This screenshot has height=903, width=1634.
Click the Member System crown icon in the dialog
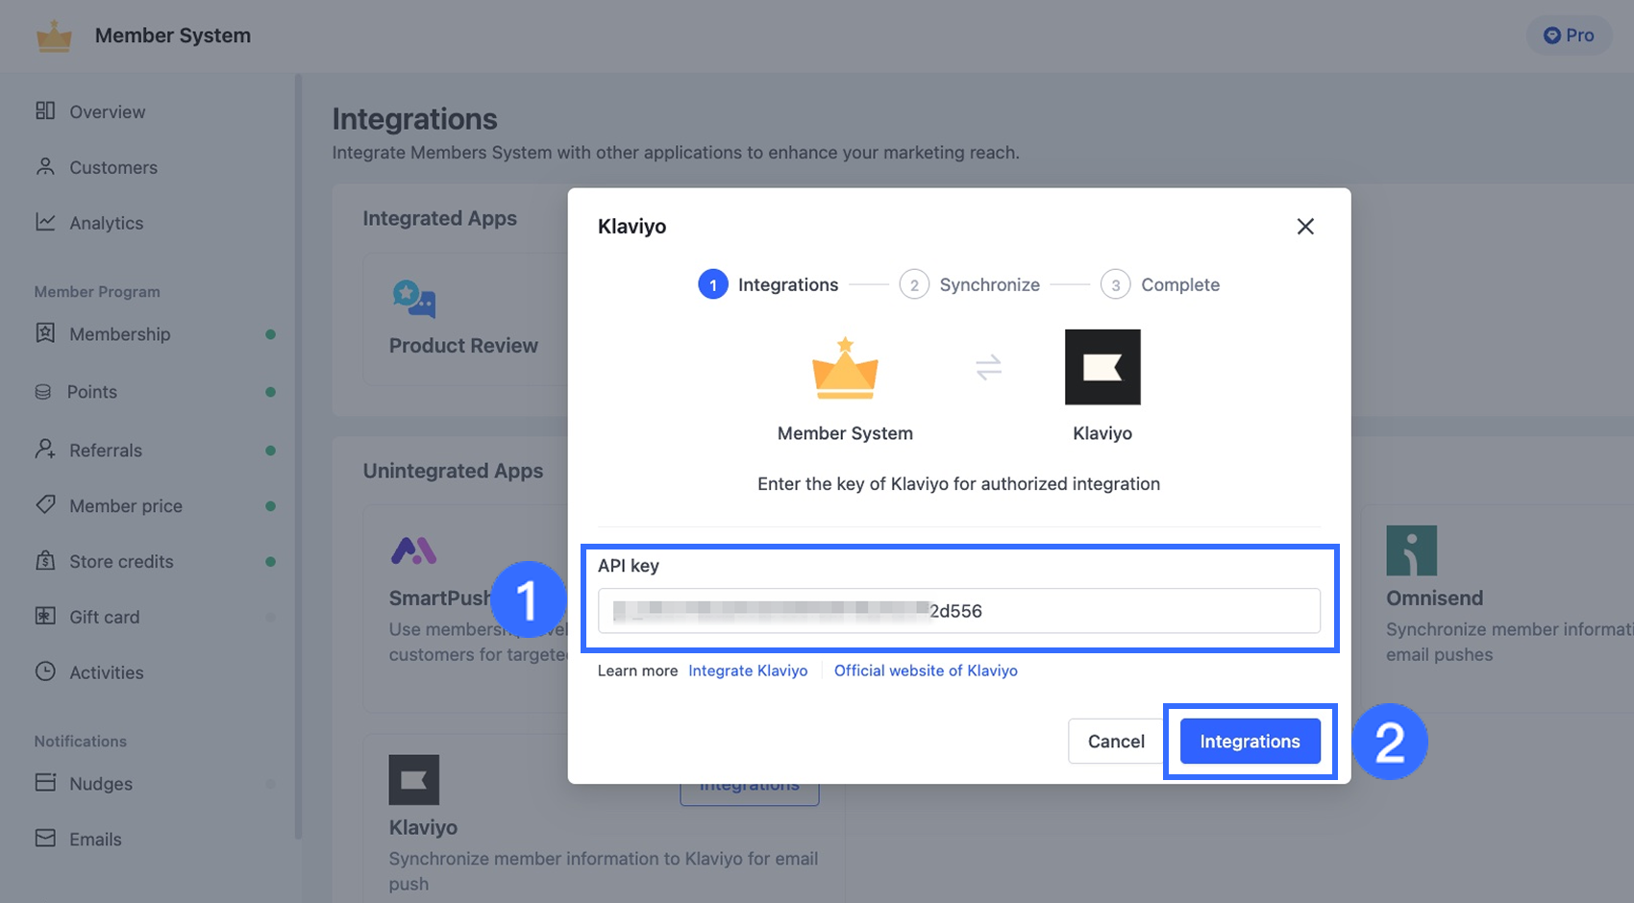845,367
